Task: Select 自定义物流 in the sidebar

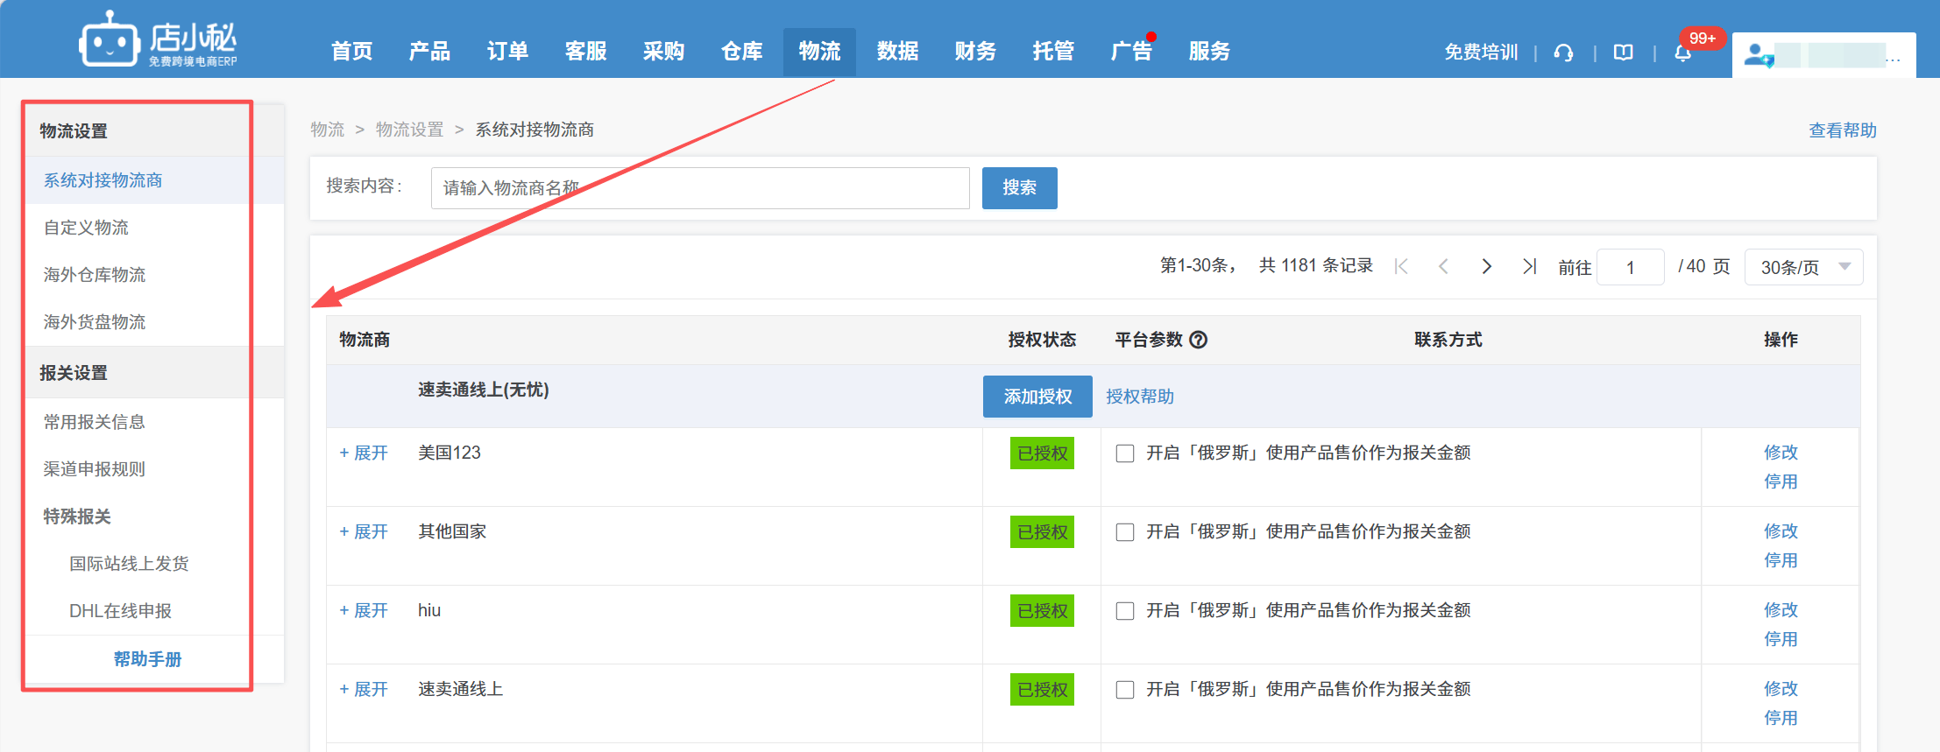Action: 86,228
